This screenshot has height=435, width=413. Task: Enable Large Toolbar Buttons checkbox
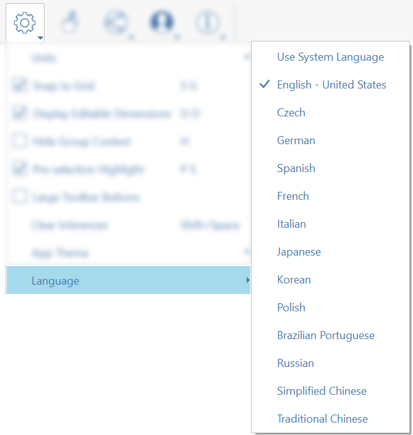(20, 197)
